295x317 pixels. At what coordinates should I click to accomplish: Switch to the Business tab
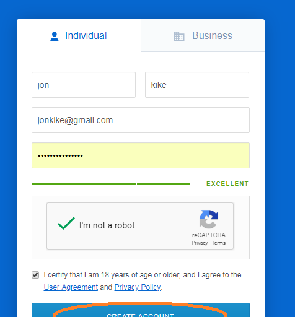point(203,35)
